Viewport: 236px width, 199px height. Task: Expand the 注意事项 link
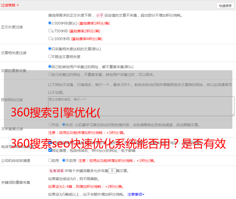coord(136,194)
